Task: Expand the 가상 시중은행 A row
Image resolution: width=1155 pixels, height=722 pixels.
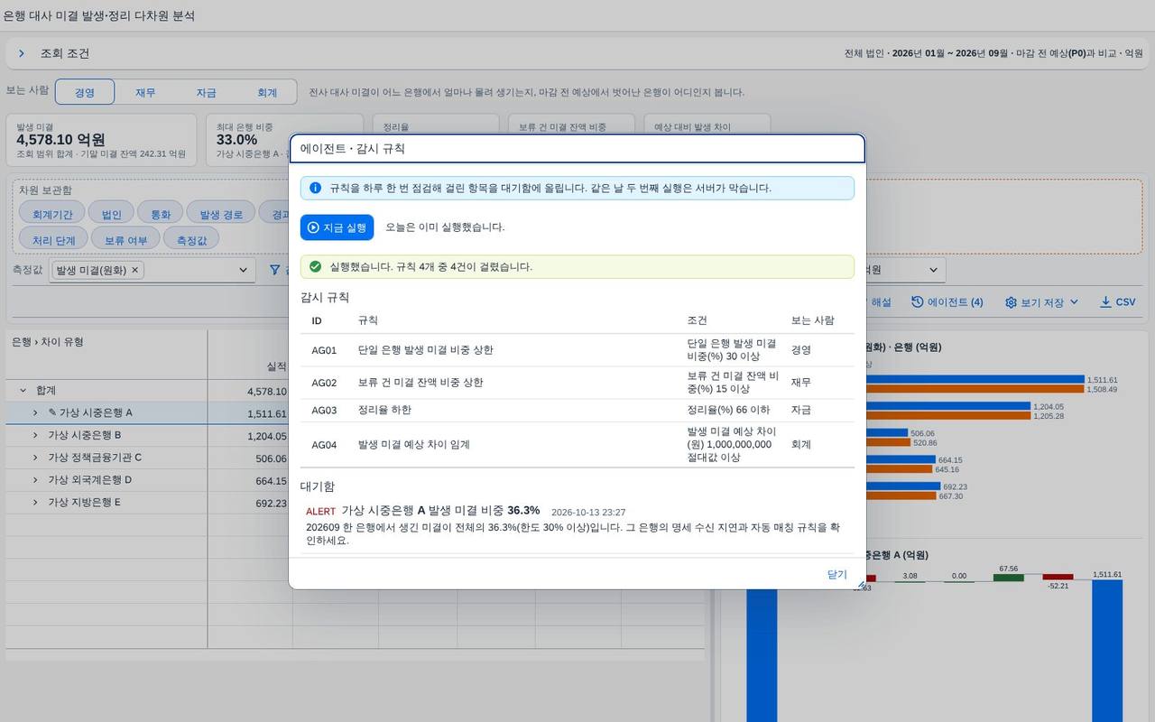Action: click(x=35, y=412)
